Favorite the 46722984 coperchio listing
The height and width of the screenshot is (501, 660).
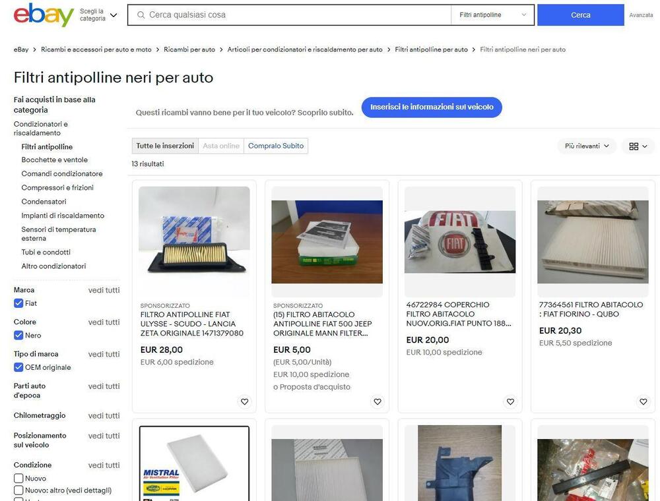(x=511, y=402)
